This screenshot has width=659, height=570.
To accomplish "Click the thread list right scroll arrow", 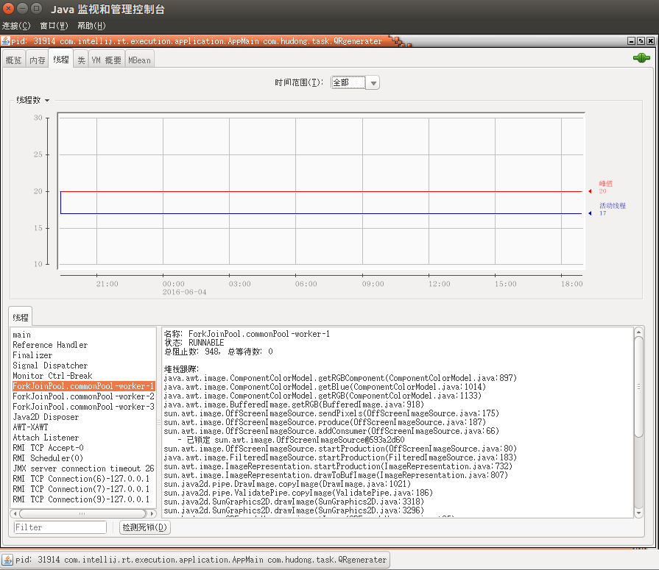I will tap(152, 513).
